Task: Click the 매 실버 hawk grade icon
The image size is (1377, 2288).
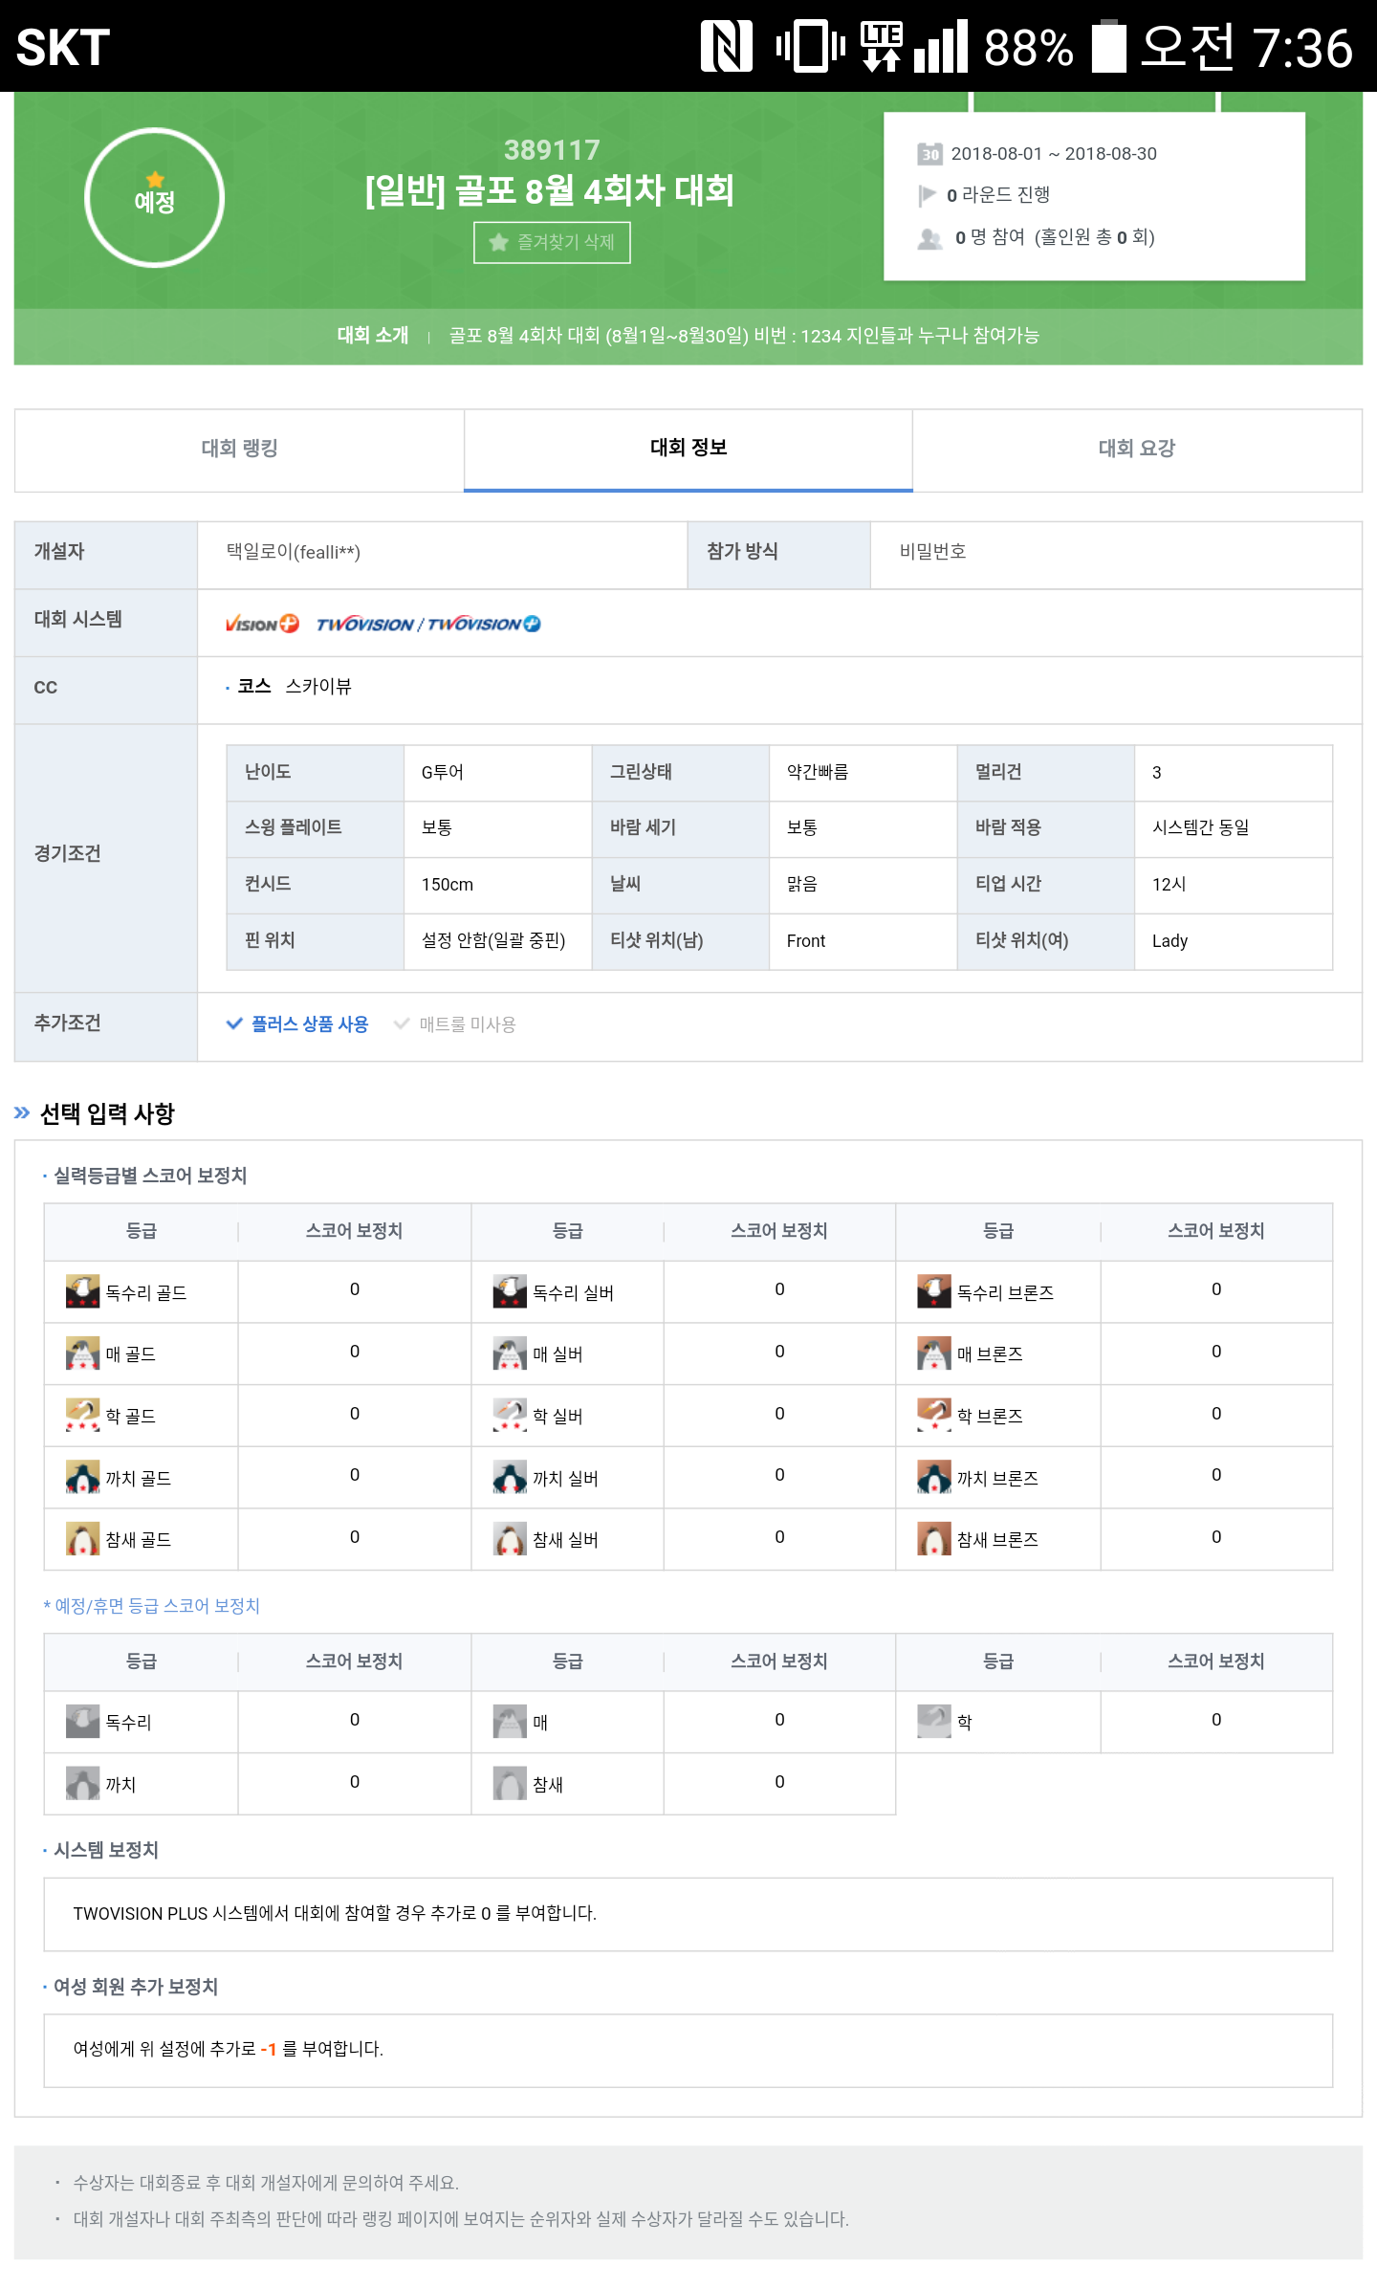Action: tap(509, 1353)
